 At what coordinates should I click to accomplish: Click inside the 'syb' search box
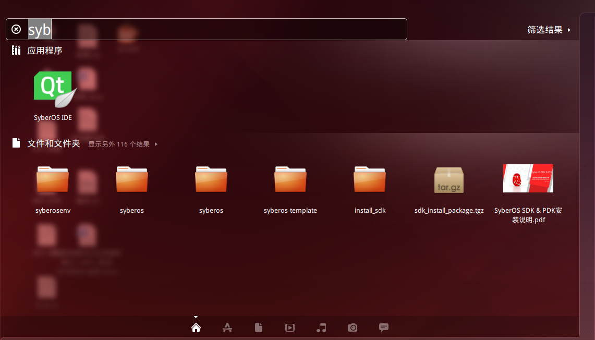207,29
